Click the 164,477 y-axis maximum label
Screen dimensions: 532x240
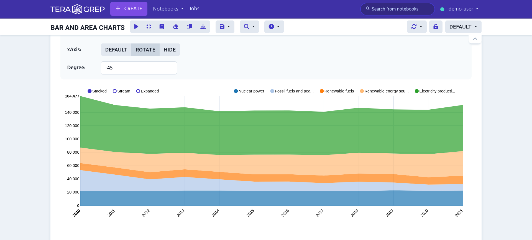[x=72, y=96]
